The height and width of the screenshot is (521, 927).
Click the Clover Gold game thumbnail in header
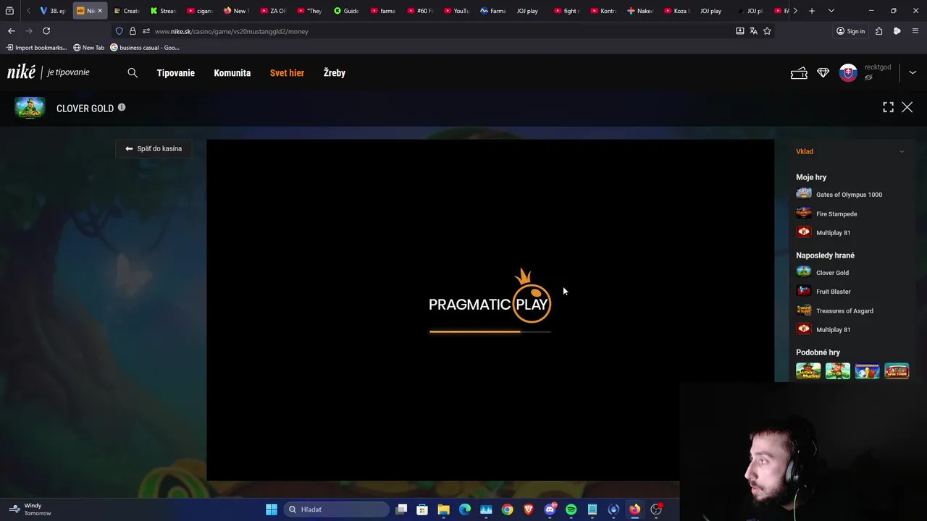(30, 108)
